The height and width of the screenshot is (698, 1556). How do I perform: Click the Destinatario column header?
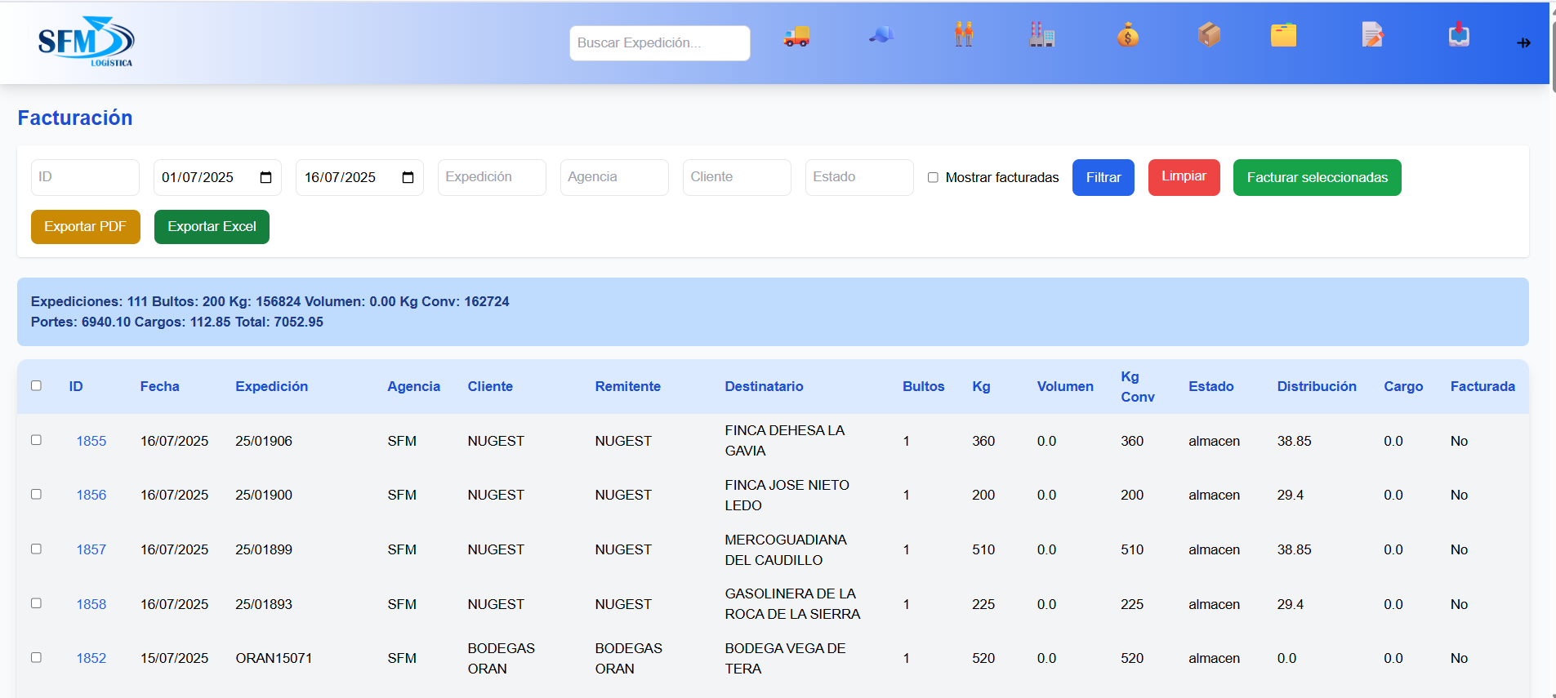click(x=764, y=386)
